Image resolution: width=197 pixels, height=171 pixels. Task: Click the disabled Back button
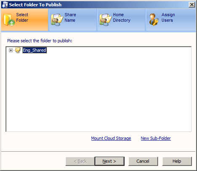click(80, 161)
